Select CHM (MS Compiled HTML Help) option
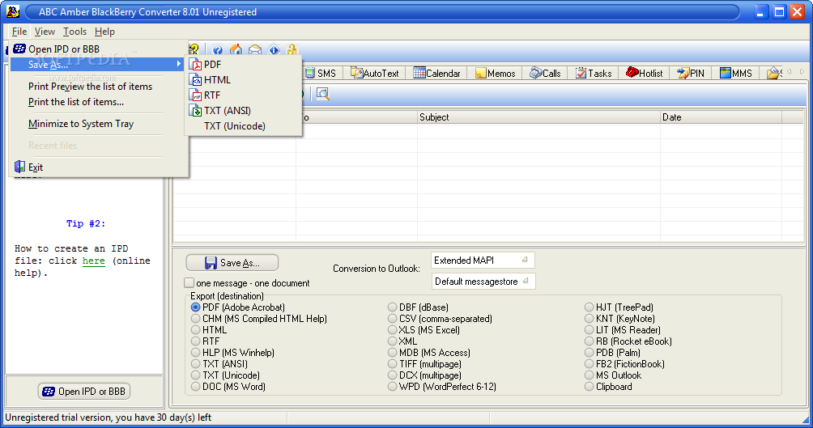 pyautogui.click(x=195, y=319)
